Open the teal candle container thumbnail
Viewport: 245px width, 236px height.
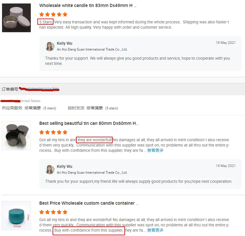(x=16, y=216)
